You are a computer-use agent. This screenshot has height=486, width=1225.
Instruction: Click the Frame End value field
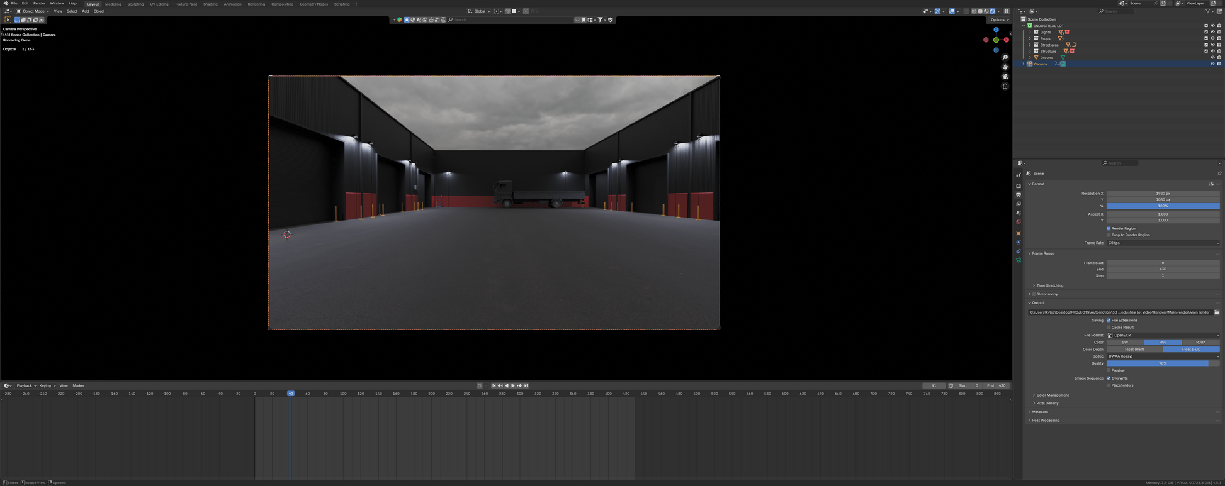coord(1163,269)
